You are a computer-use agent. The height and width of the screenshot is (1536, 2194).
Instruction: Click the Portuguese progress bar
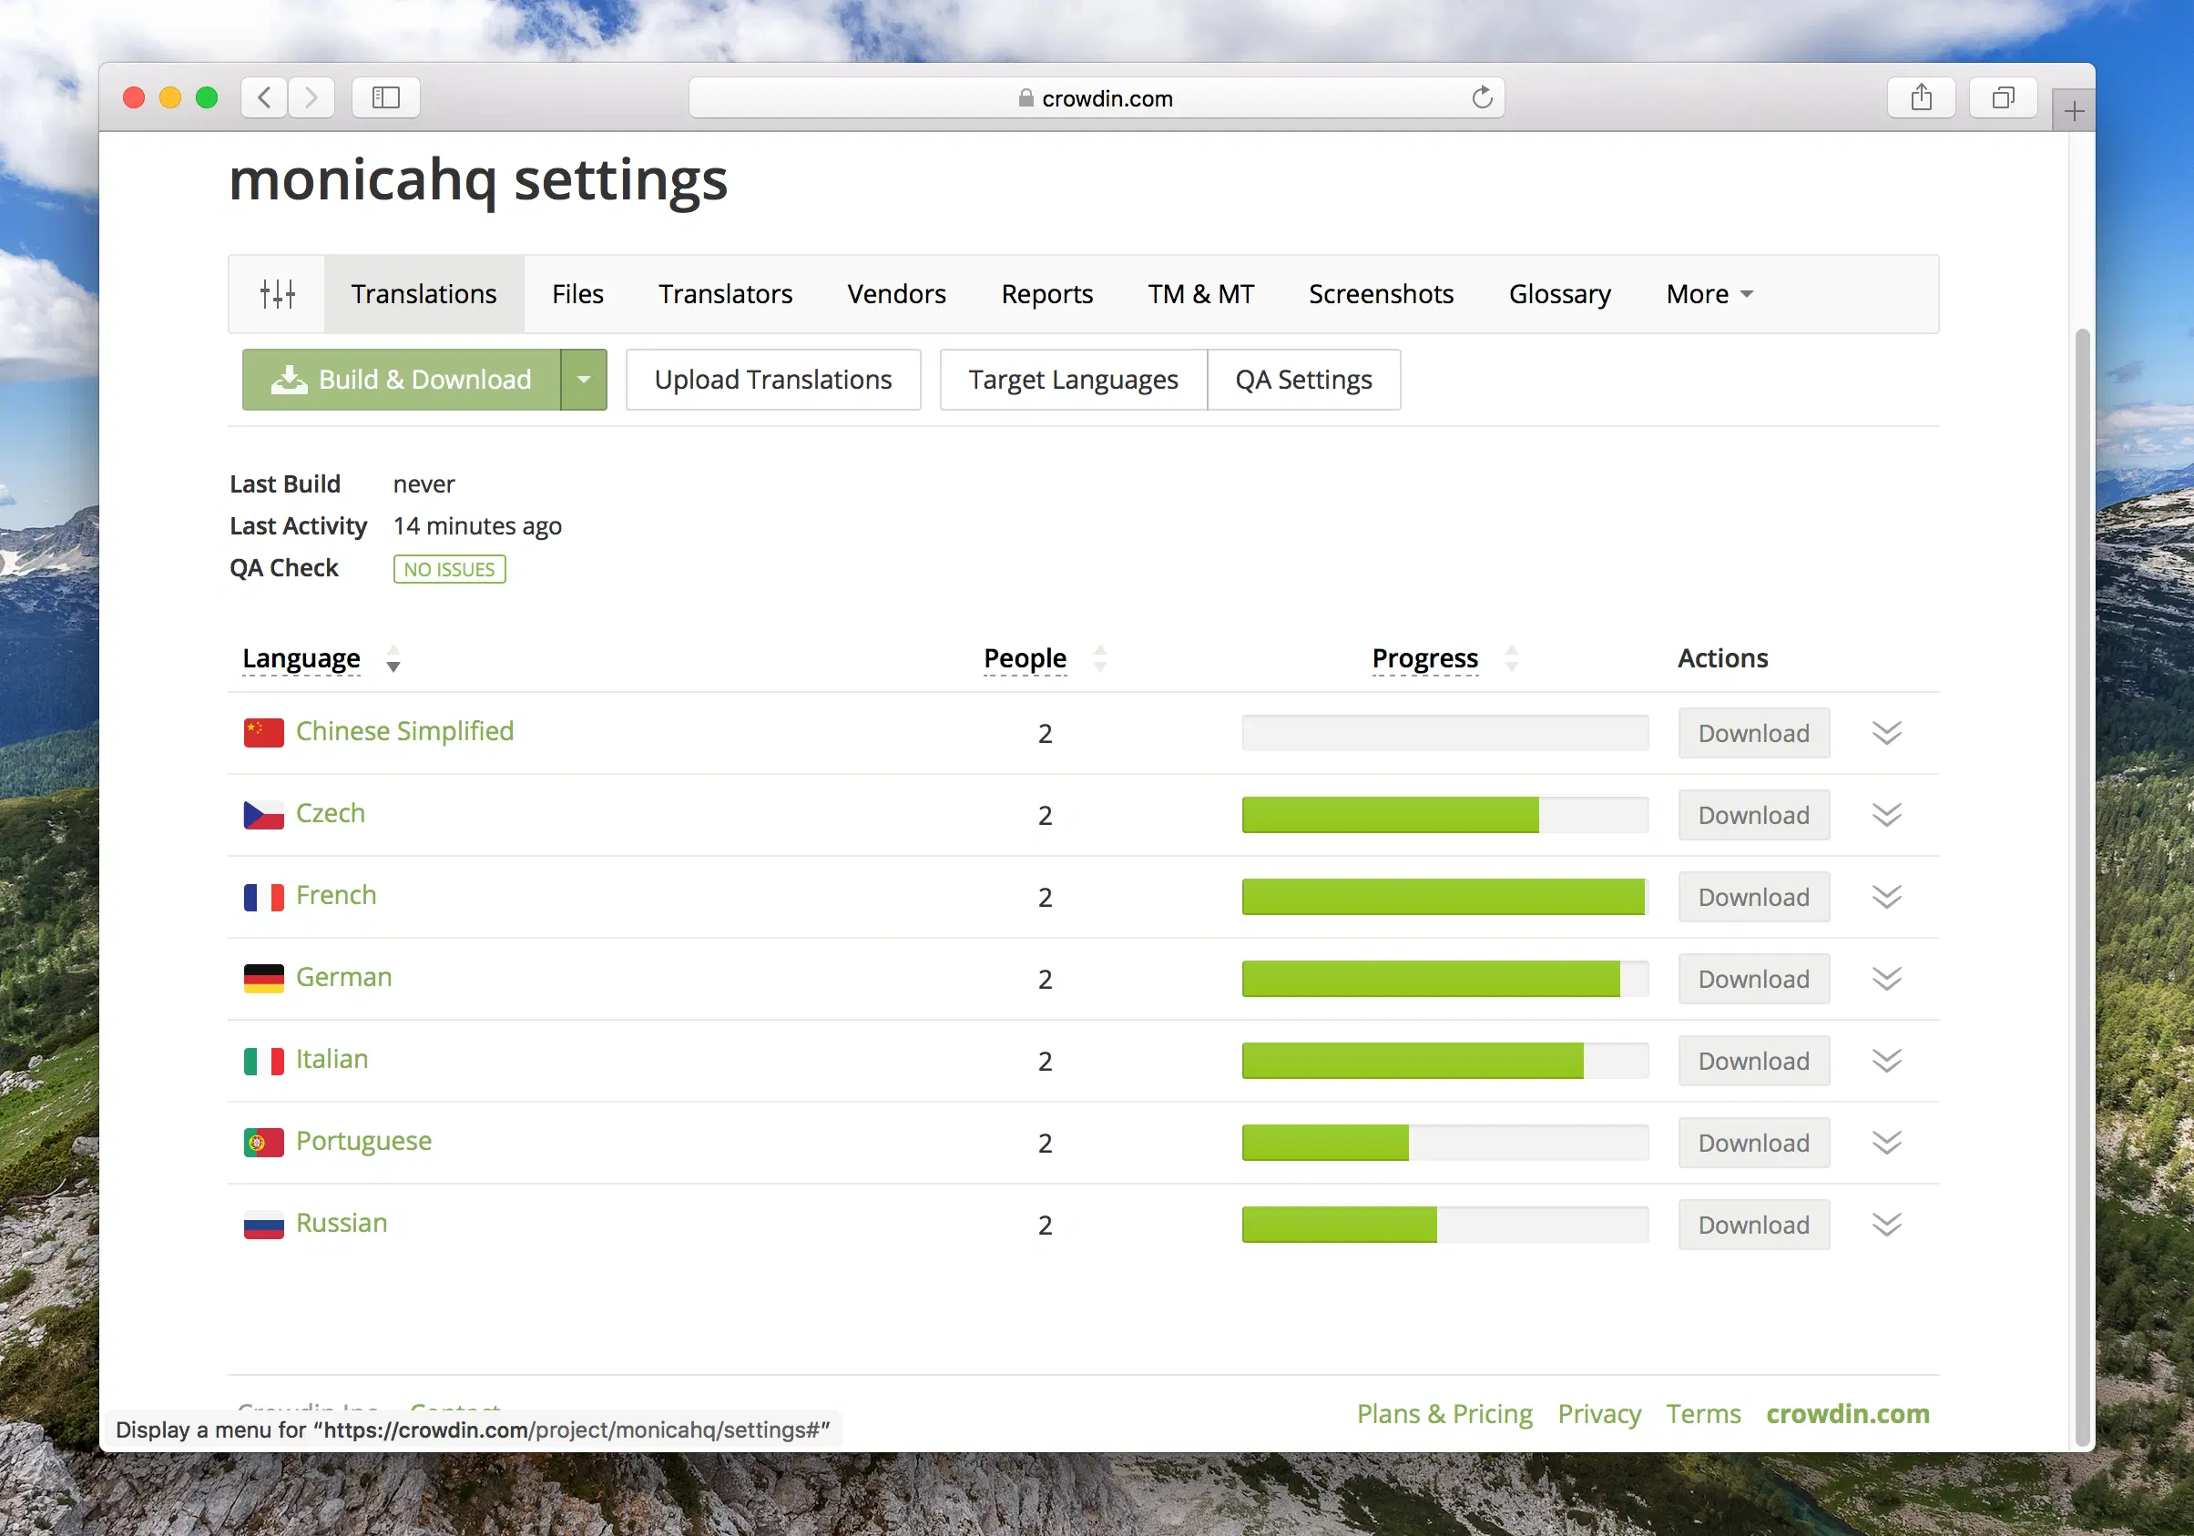pos(1444,1144)
